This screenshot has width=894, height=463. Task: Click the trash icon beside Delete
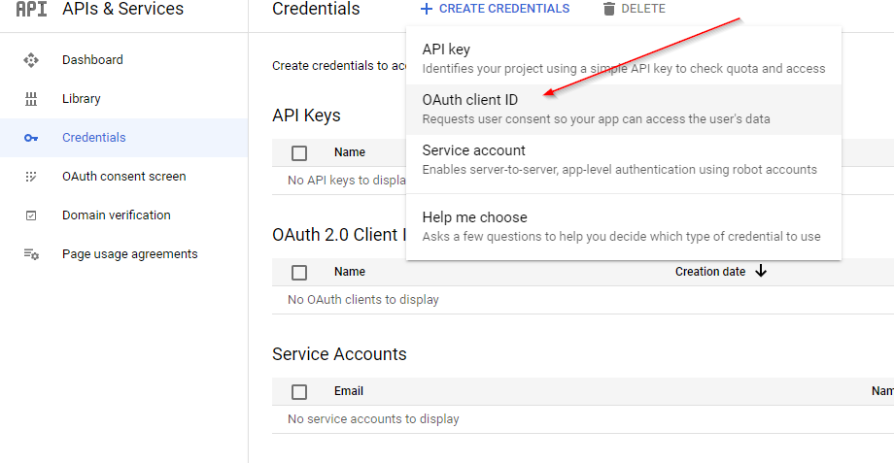[609, 9]
